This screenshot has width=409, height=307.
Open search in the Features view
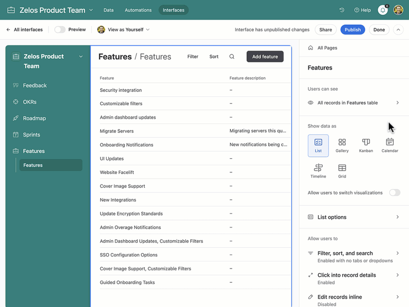(232, 56)
